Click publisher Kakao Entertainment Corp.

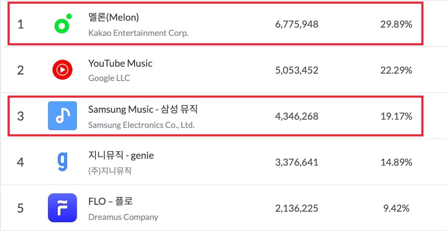click(138, 33)
